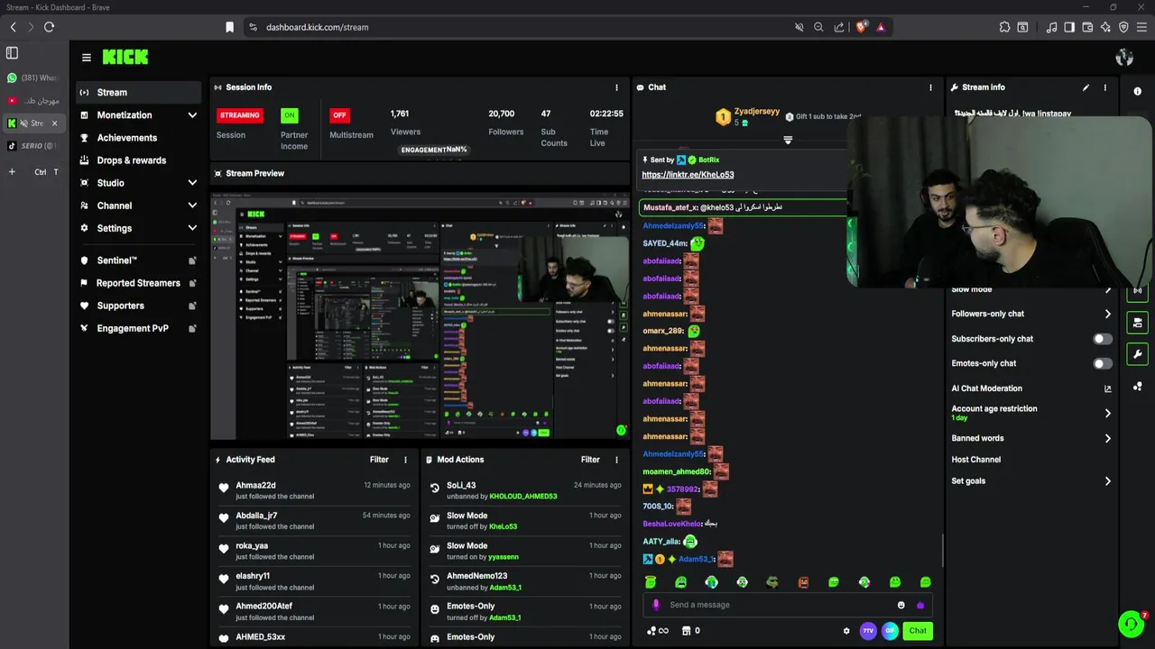This screenshot has height=649, width=1155.
Task: Open Engagement PvP sidebar item
Action: [x=138, y=328]
